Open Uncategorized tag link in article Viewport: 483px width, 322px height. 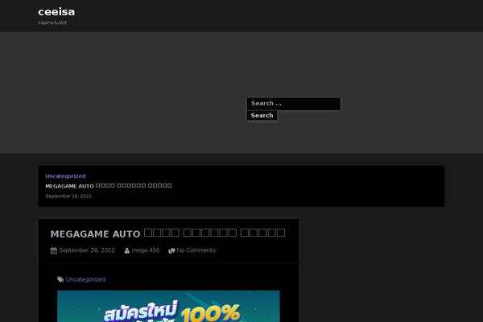85,279
